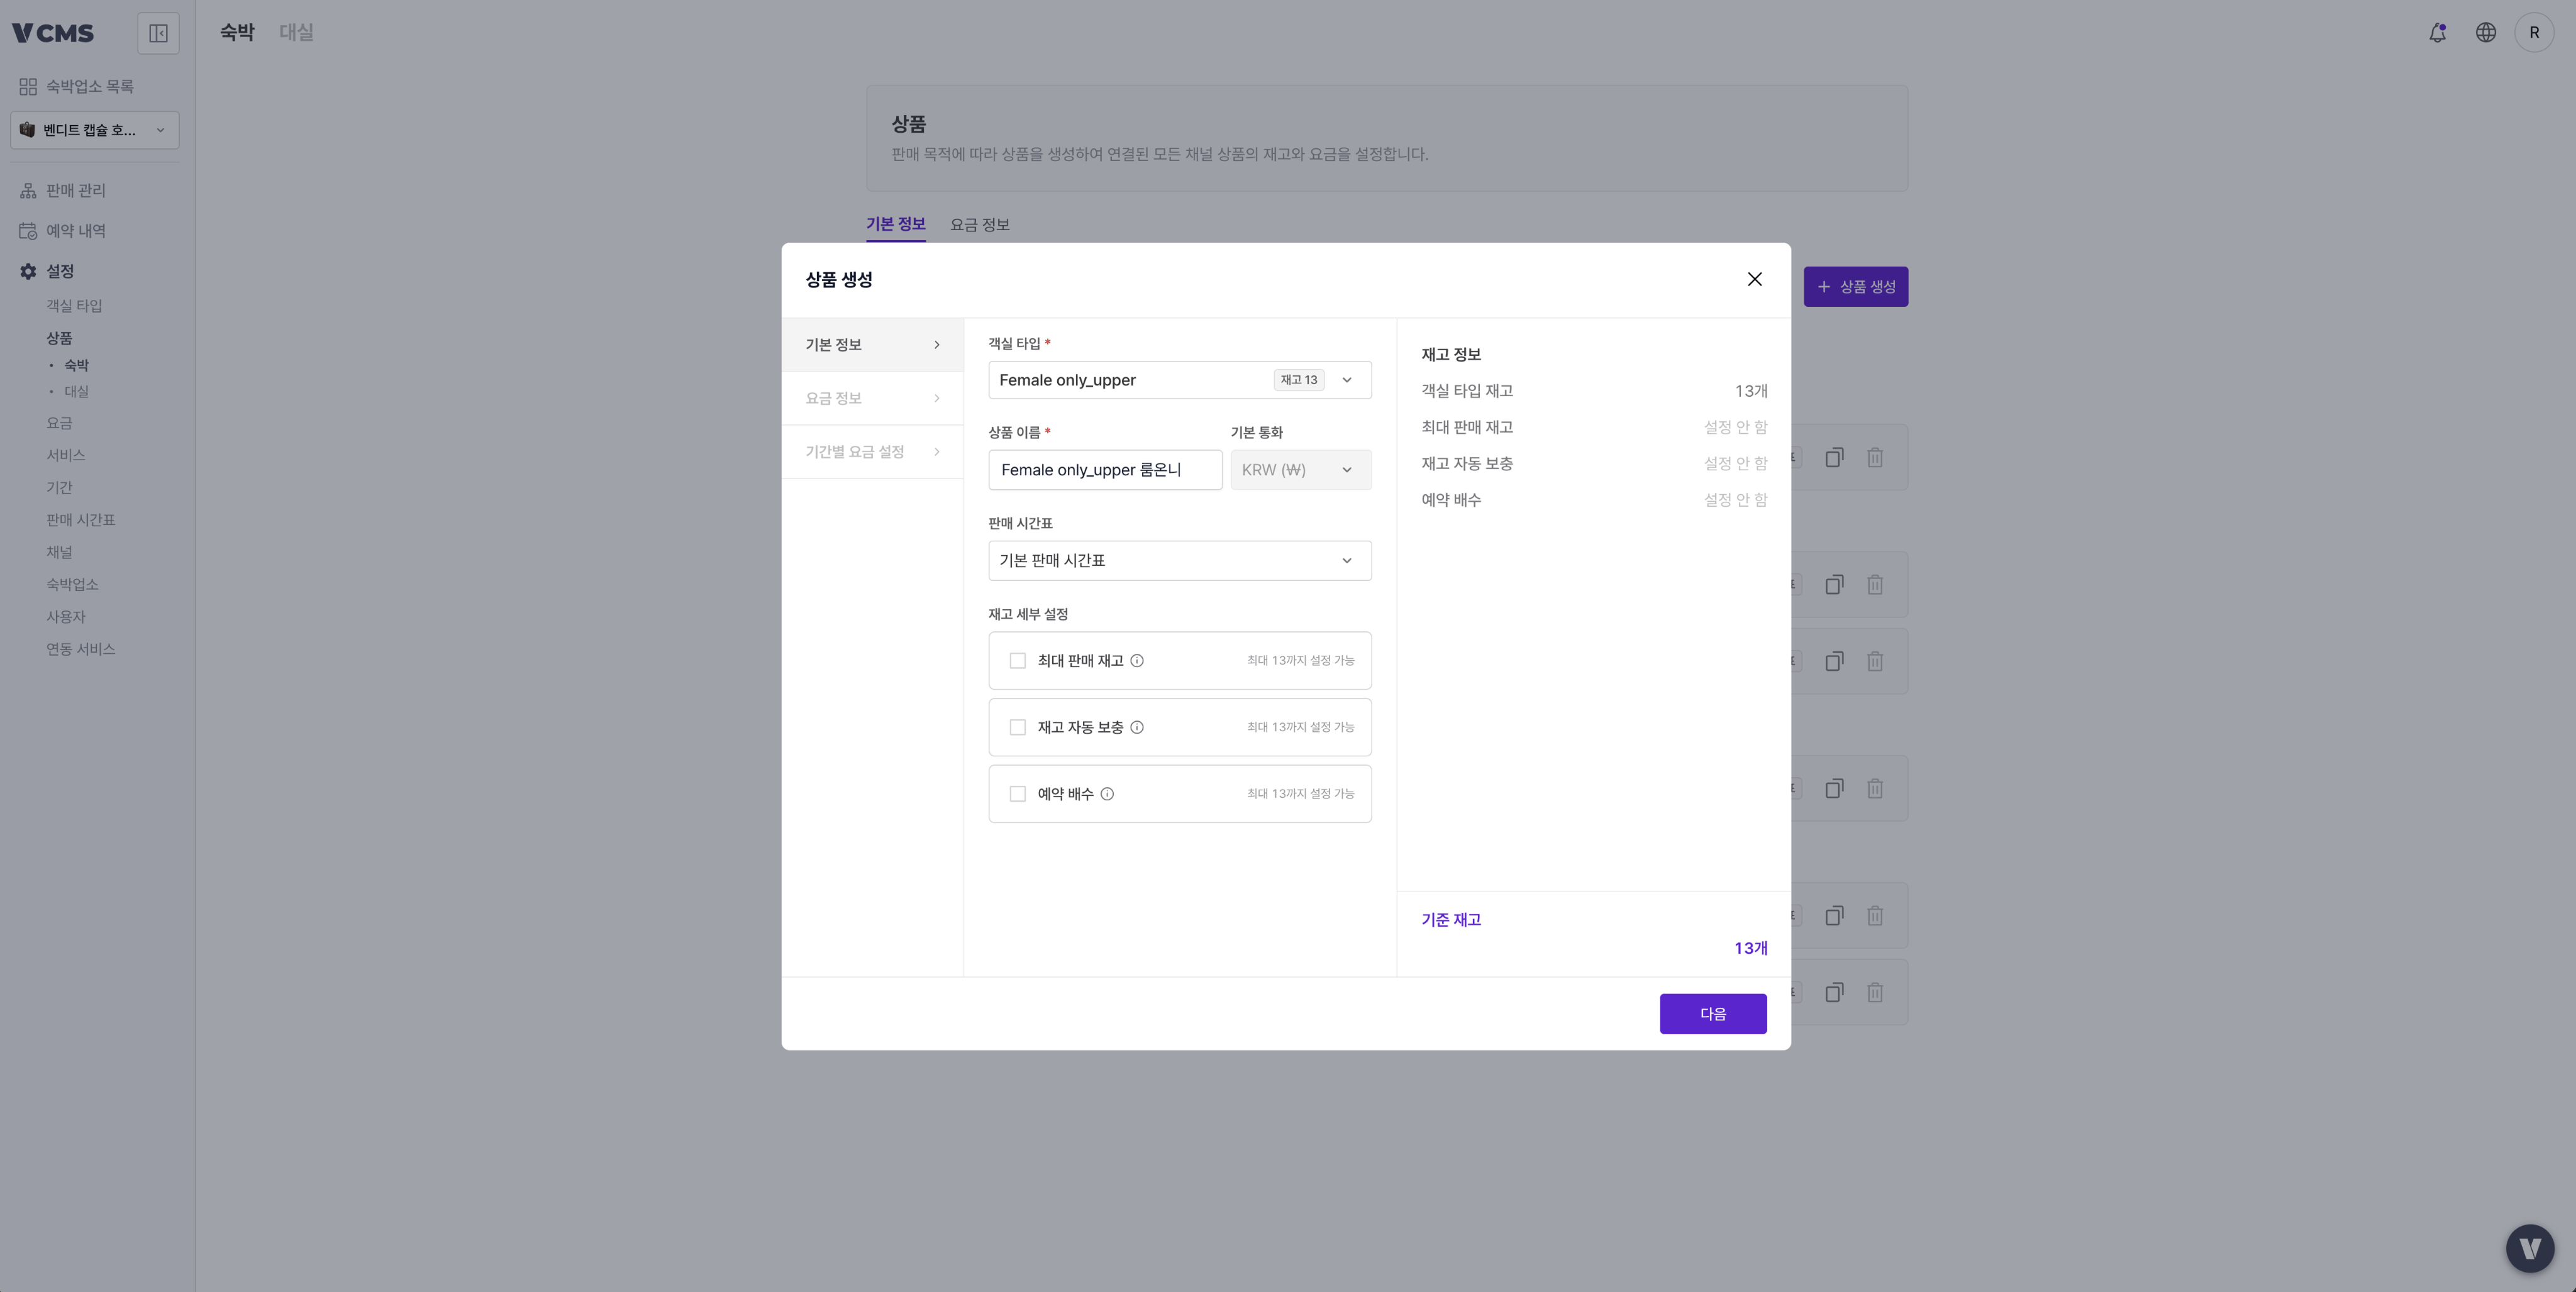Open the notifications bell
Screen dimensions: 2576x1292
tap(2437, 33)
